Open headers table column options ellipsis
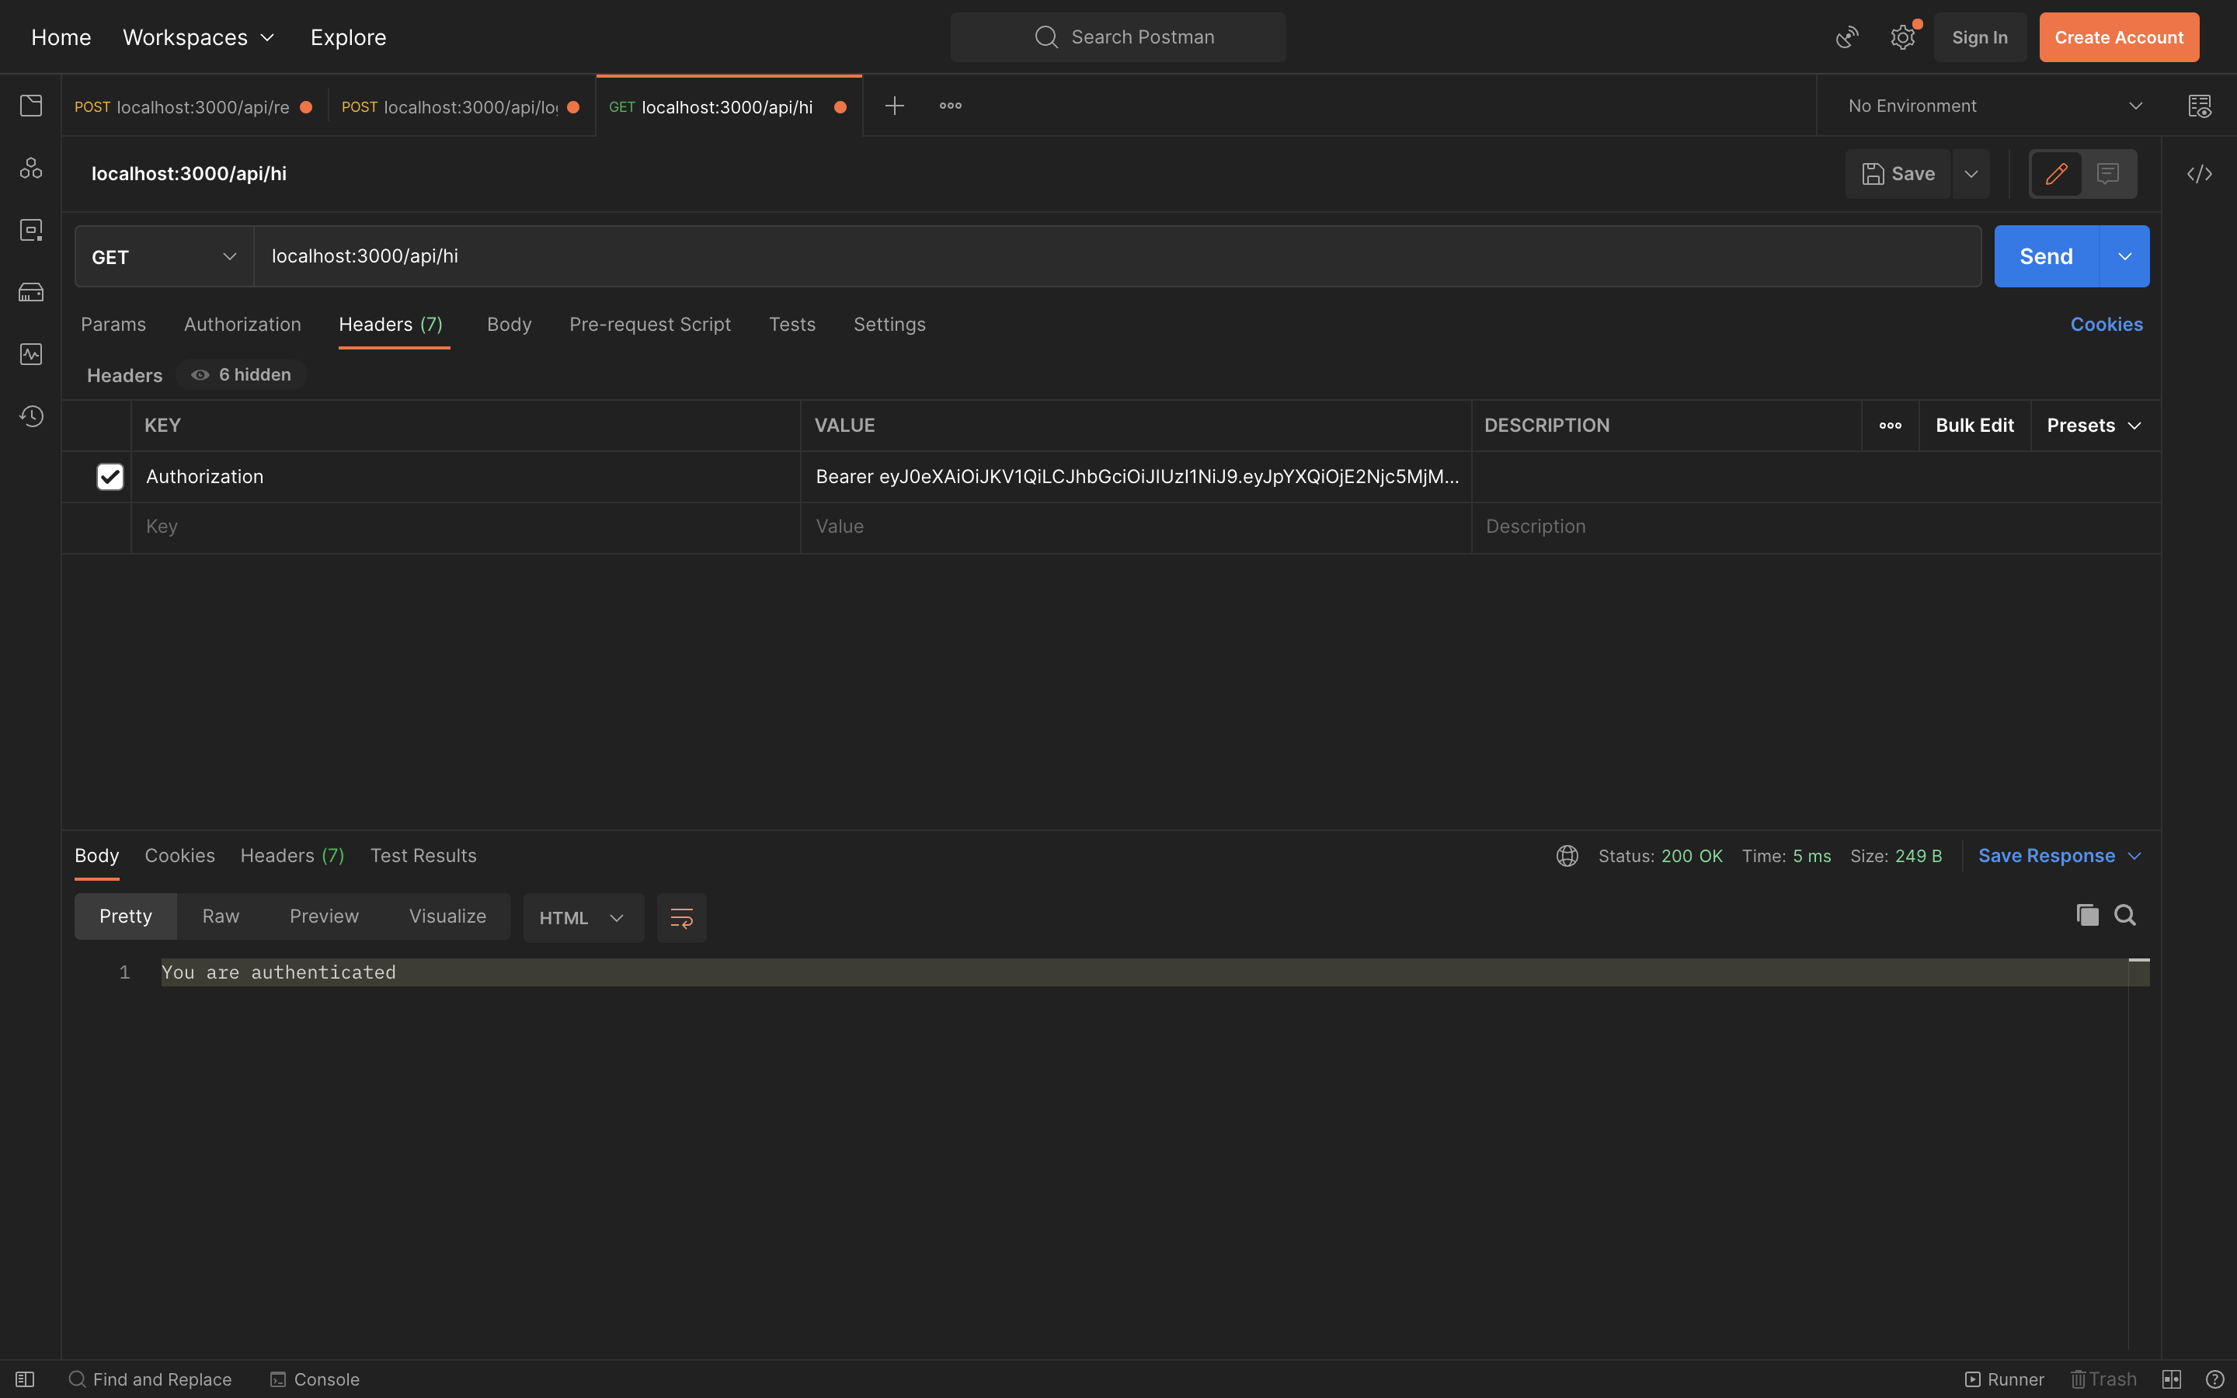The height and width of the screenshot is (1398, 2237). 1891,426
